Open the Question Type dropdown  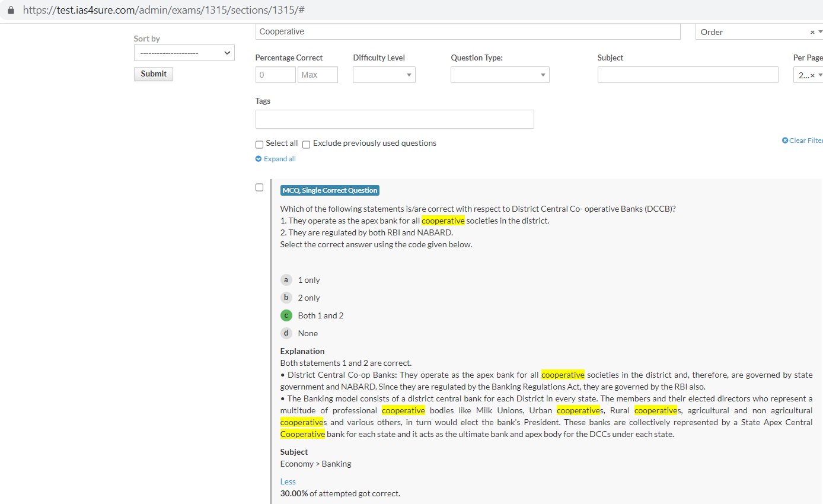click(499, 75)
